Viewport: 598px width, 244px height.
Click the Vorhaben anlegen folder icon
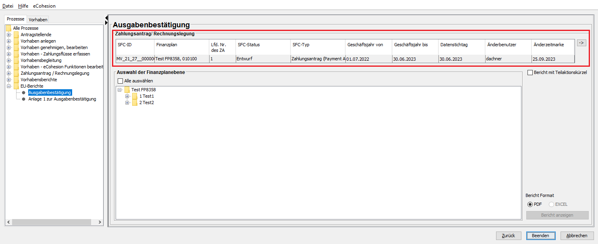tap(16, 41)
